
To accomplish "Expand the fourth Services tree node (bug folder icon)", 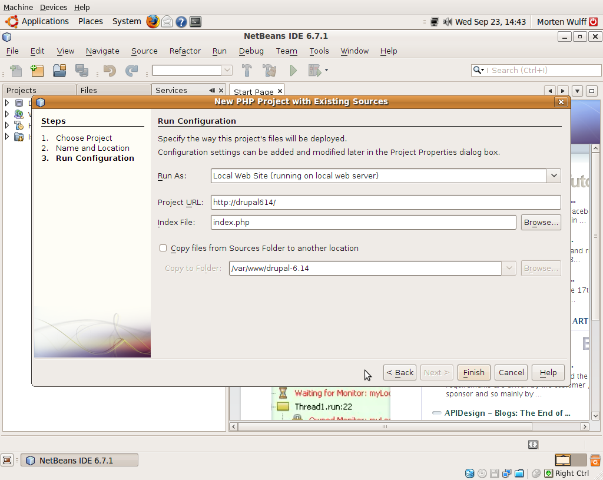I will [x=7, y=136].
